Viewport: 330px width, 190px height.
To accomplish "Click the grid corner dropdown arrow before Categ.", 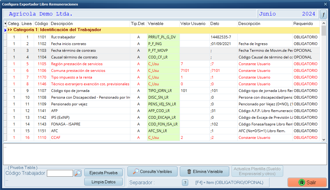I will click(5, 23).
